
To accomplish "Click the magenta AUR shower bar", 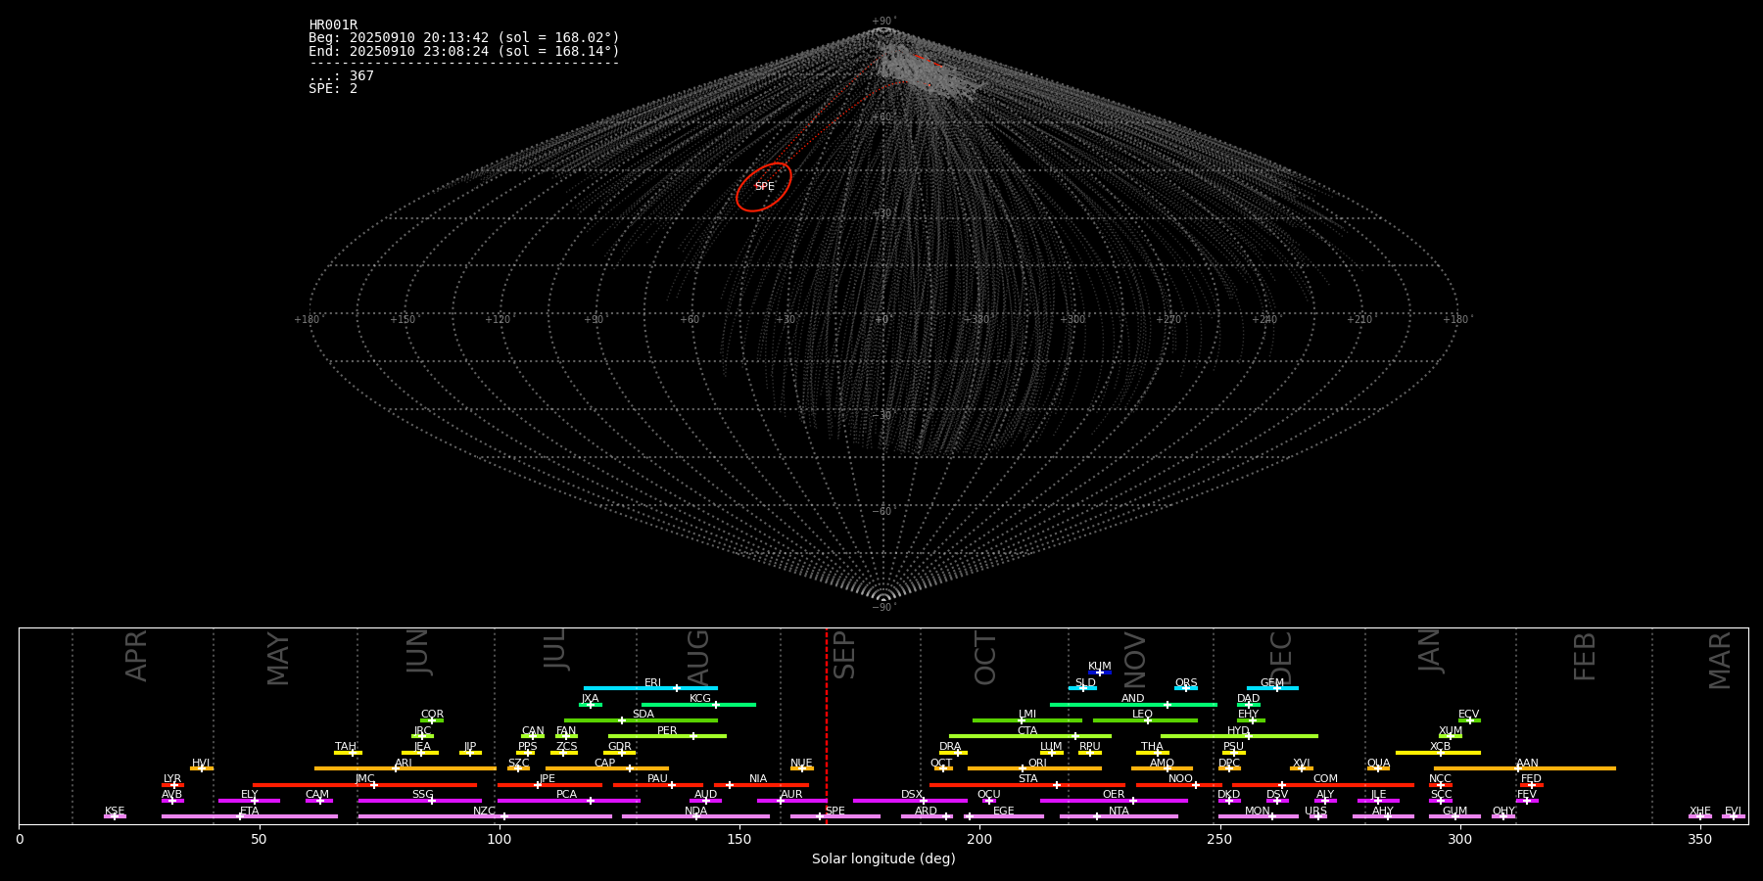I will click(x=792, y=801).
